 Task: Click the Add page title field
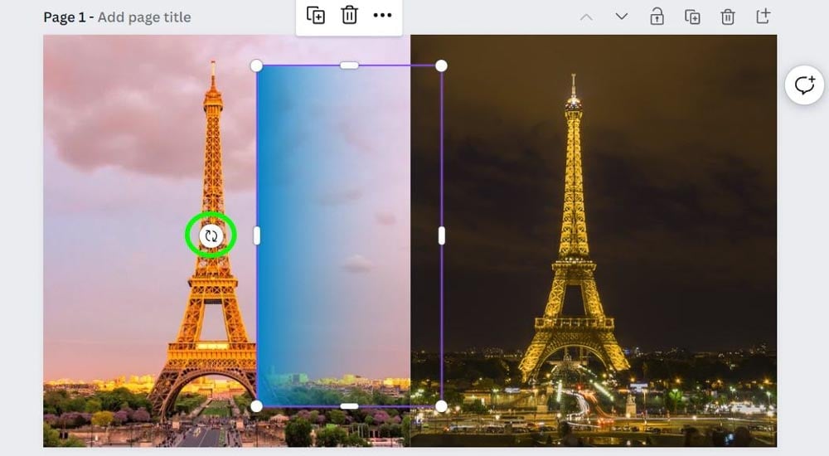[x=144, y=17]
